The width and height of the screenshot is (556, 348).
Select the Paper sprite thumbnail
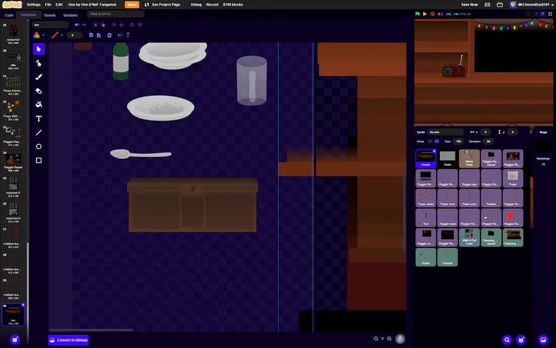click(513, 178)
